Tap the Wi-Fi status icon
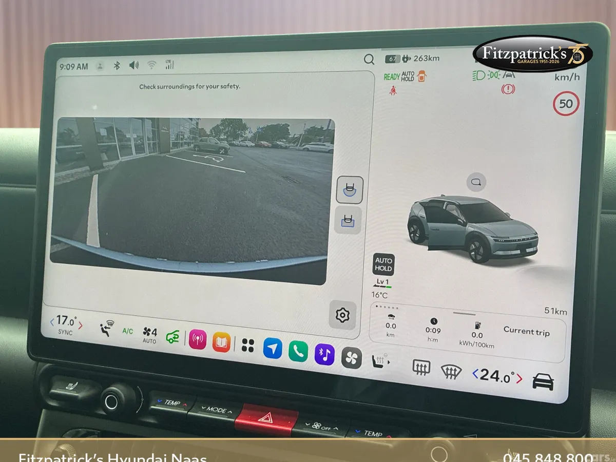616x462 pixels. [151, 65]
